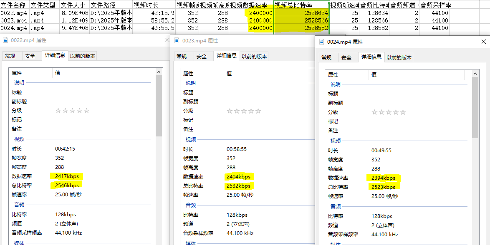This screenshot has height=245, width=490.
Task: Select spreadsheet cell with value 2528634
Action: (x=302, y=13)
